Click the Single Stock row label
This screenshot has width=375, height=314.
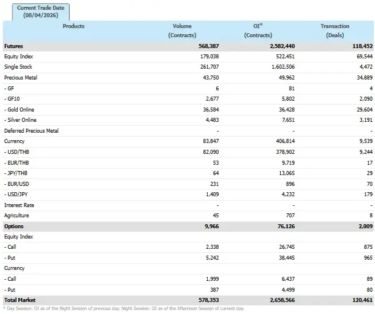click(18, 67)
